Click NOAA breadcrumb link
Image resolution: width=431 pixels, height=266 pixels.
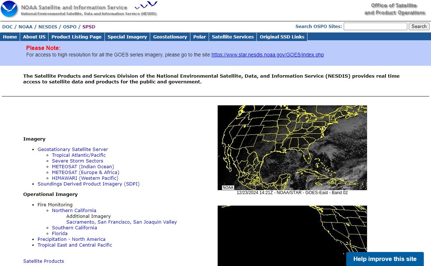26,27
